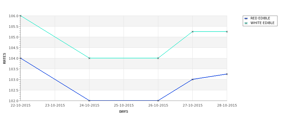Screen dimensions: 305x134
Task: Click WHITE EDIBLE marker on 28-10-2015
Action: click(227, 32)
